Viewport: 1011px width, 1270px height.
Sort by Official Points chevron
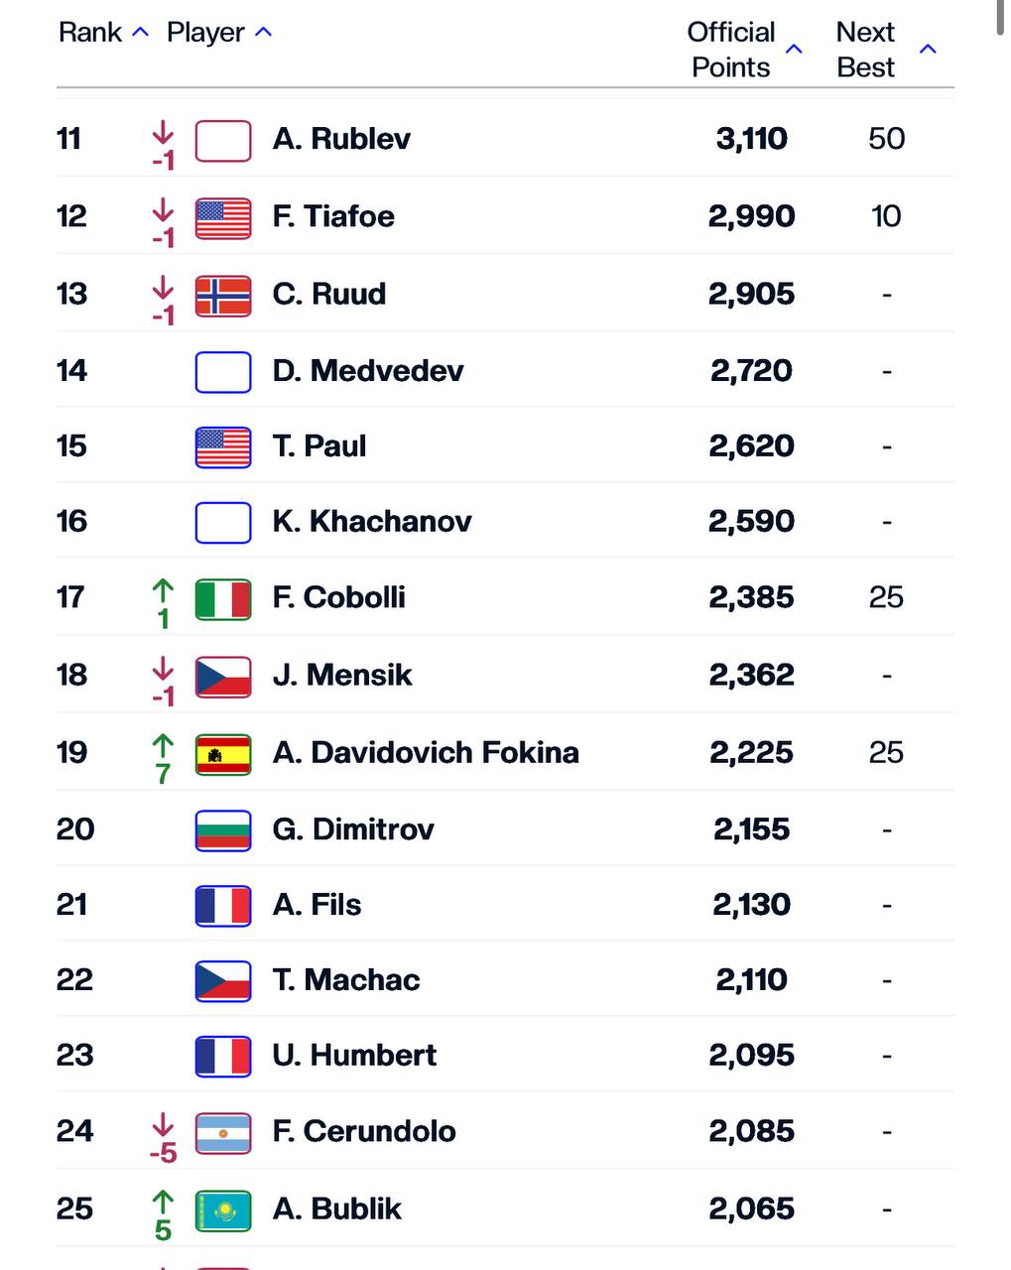pyautogui.click(x=794, y=49)
